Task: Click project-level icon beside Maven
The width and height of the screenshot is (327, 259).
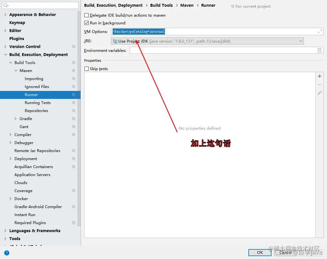Action: (73, 71)
